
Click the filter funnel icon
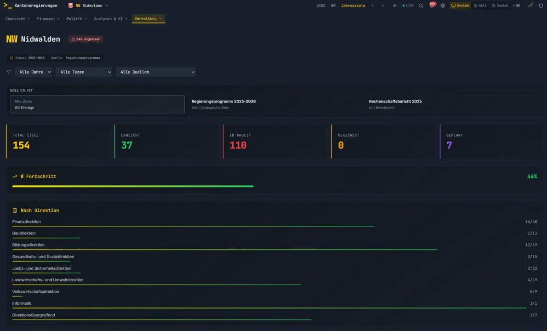[8, 72]
